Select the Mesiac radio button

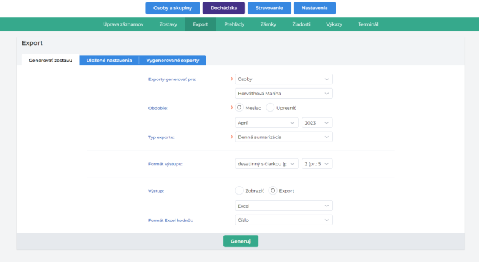pyautogui.click(x=239, y=107)
